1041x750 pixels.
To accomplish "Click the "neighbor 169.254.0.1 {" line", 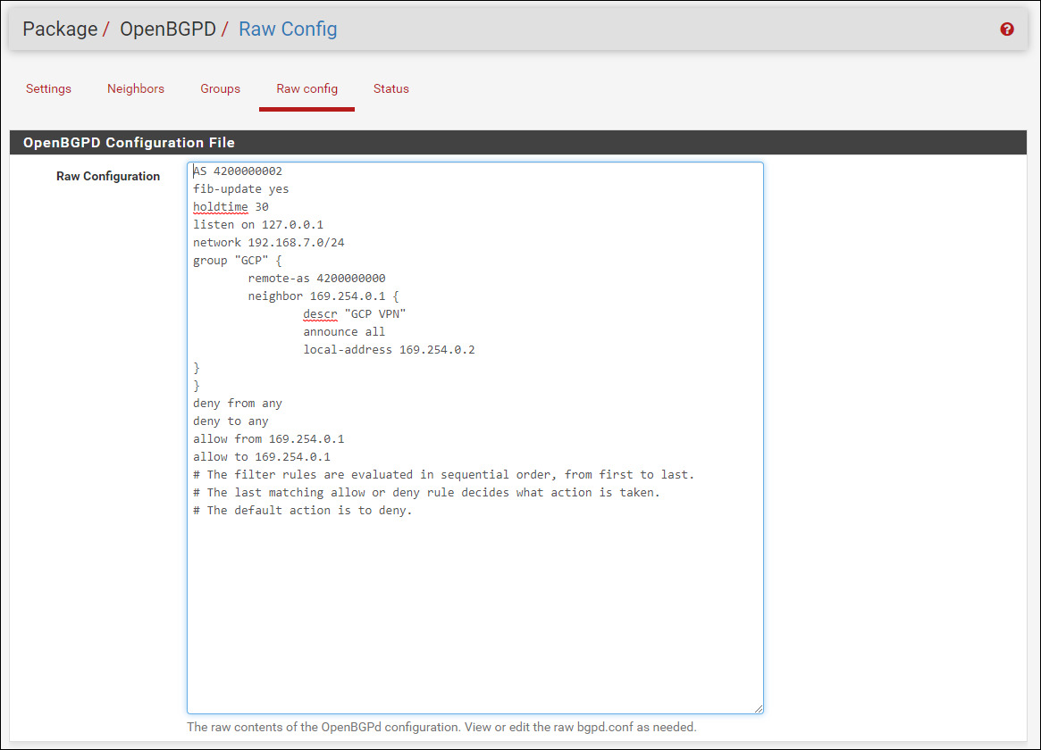I will 323,296.
